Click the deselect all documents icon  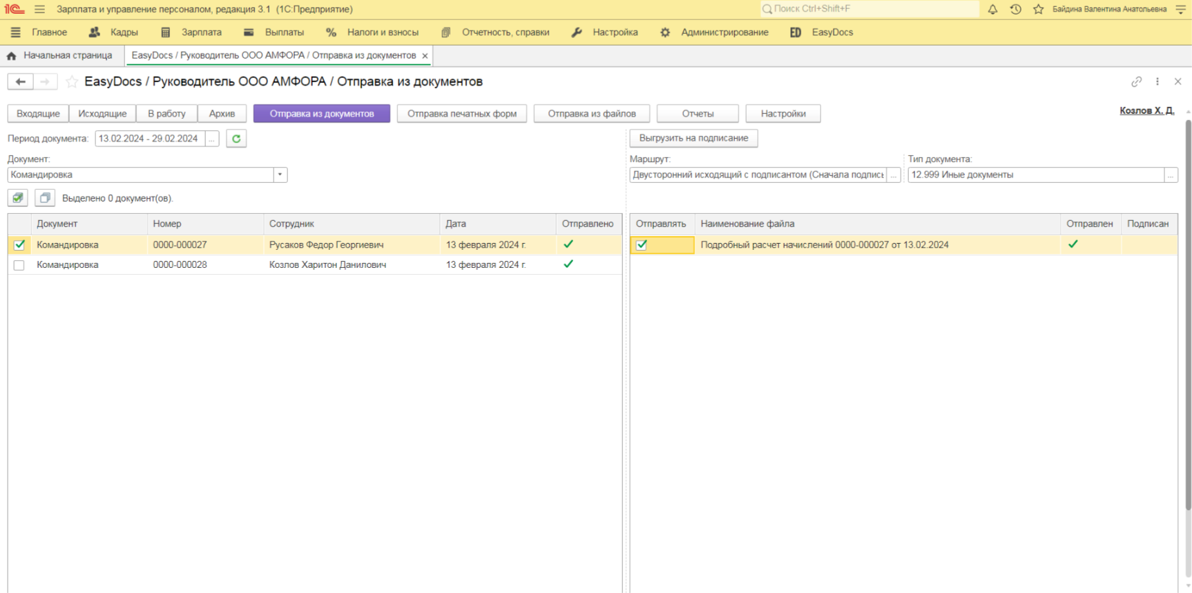[45, 198]
